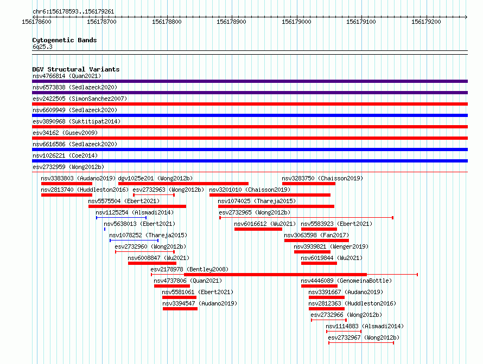Click nsv1078252 (Thareja2015) blue line
483x364 pixels.
pyautogui.click(x=134, y=240)
